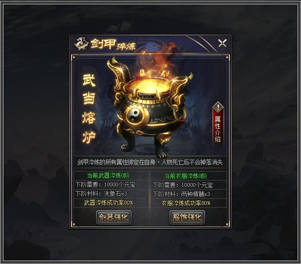
Task: Click the 剑器强化 button
Action: [x=114, y=217]
